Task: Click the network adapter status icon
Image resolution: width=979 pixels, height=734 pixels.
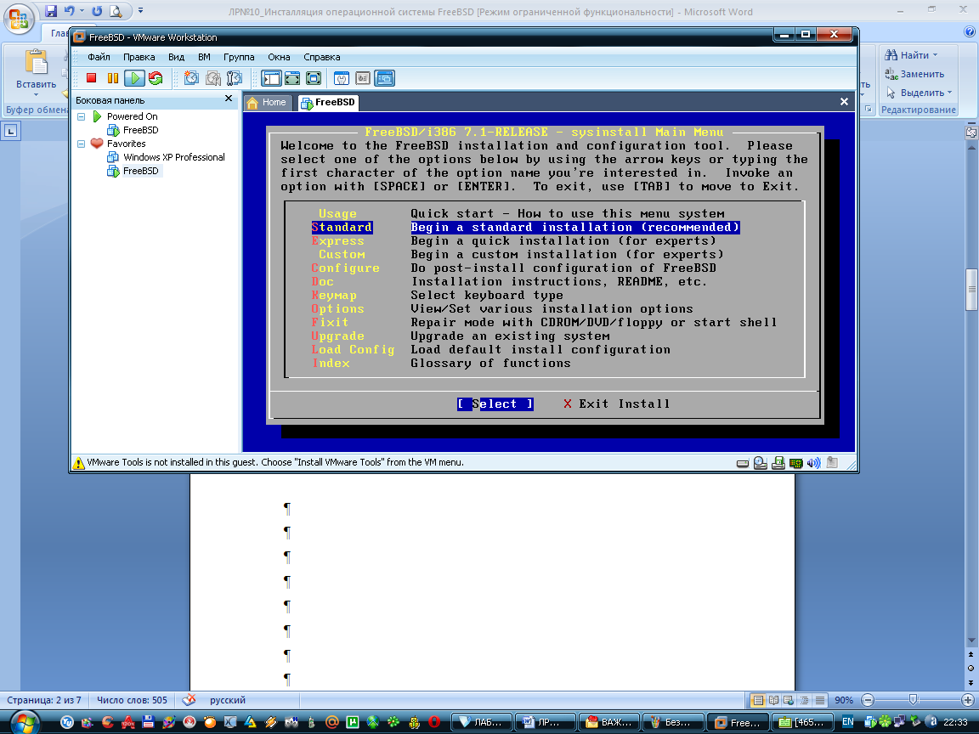Action: click(x=795, y=463)
